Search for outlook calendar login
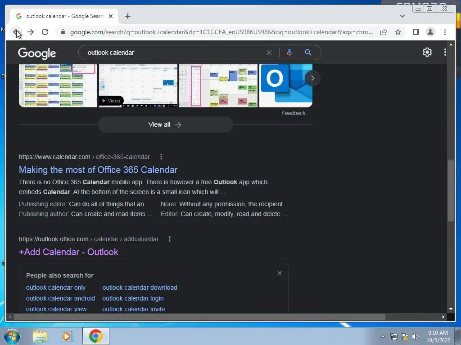Screen dimensions: 461x345 (x=133, y=298)
